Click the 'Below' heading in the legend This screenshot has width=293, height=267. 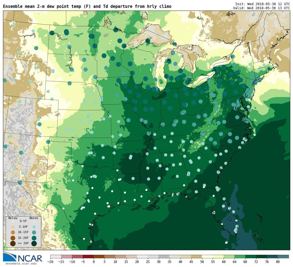pyautogui.click(x=13, y=218)
